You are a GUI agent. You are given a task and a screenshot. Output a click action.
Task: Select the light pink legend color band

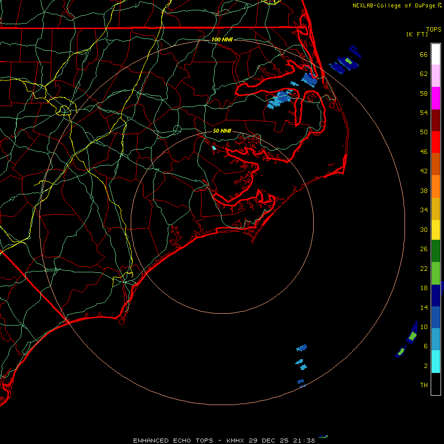point(436,76)
